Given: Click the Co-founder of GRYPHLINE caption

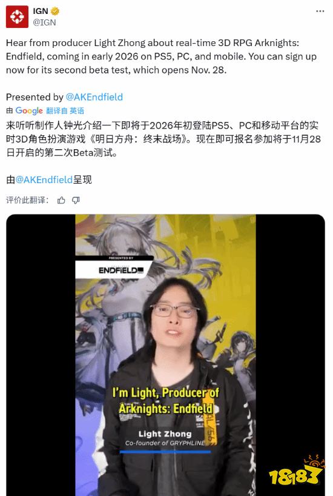Looking at the screenshot, I should (165, 443).
